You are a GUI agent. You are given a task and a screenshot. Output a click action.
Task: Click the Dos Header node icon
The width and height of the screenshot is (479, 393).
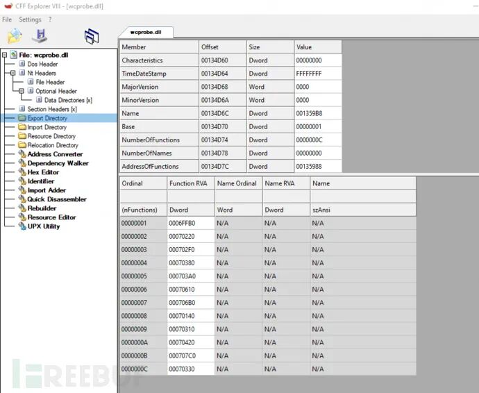point(22,64)
